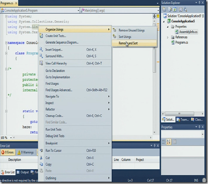Click the View Call Hierarchy menu icon

(41, 63)
